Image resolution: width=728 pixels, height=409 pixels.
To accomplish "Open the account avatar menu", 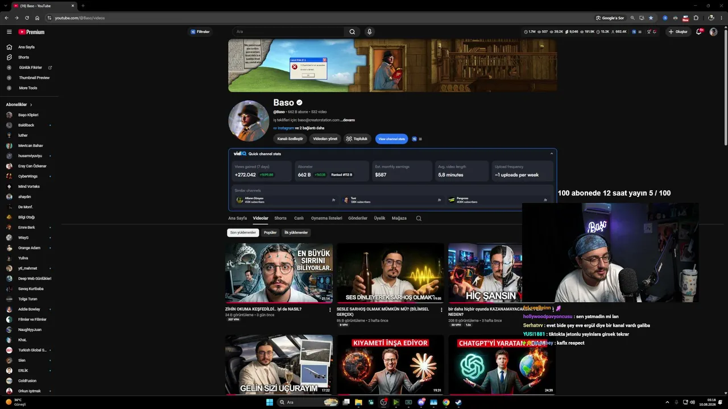I will pyautogui.click(x=713, y=32).
